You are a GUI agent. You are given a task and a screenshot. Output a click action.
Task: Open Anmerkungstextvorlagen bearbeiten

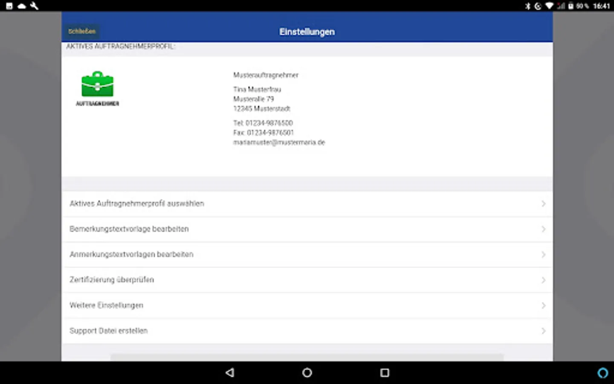click(132, 254)
